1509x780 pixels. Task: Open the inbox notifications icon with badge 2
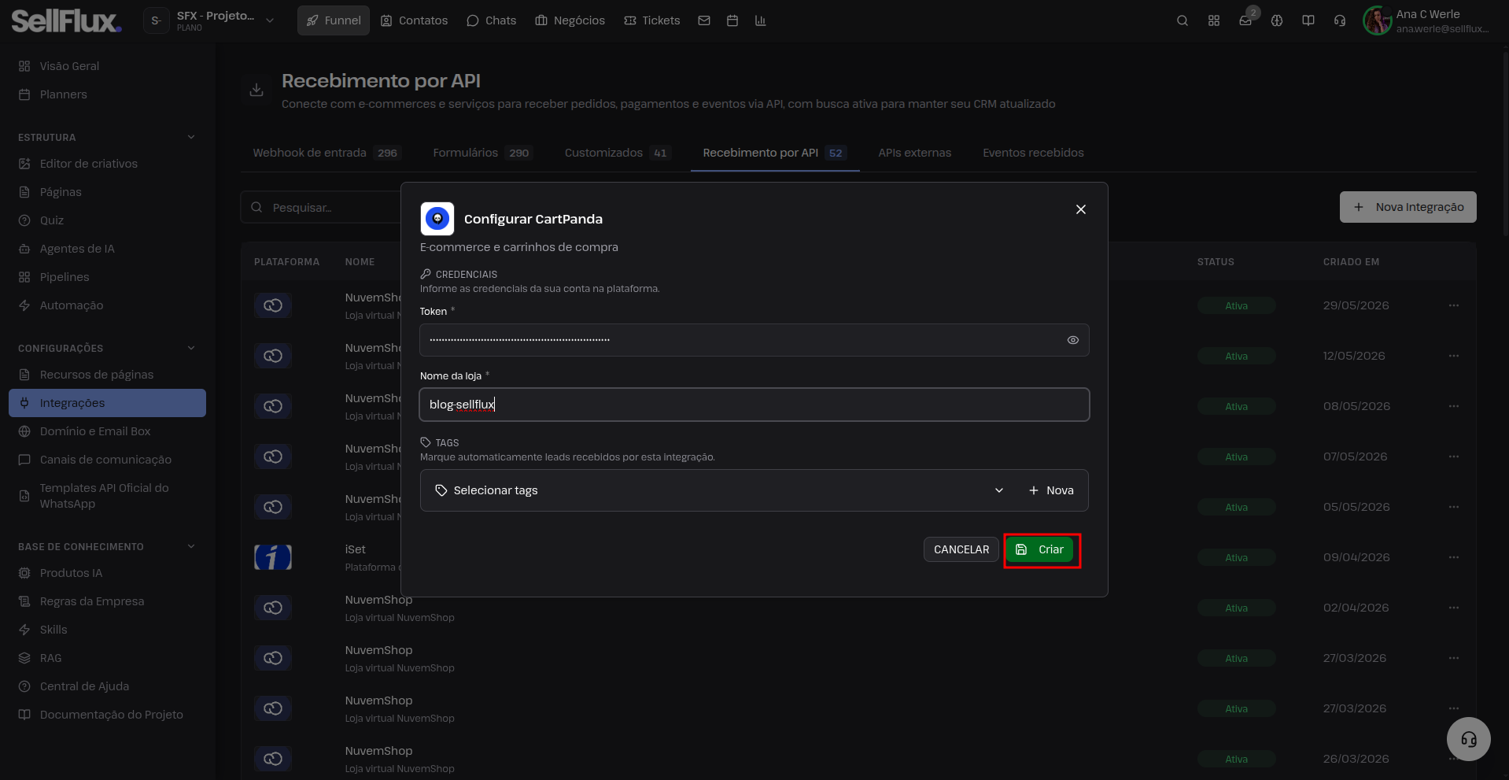click(x=1245, y=20)
